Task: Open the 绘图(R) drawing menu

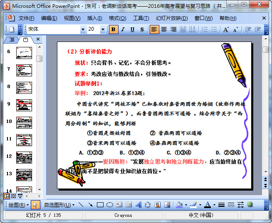Action: point(18,205)
